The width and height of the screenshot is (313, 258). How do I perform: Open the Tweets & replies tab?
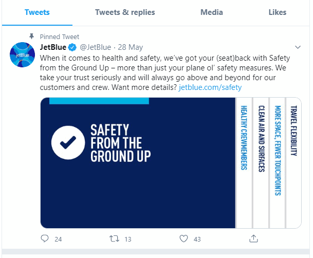pyautogui.click(x=125, y=12)
